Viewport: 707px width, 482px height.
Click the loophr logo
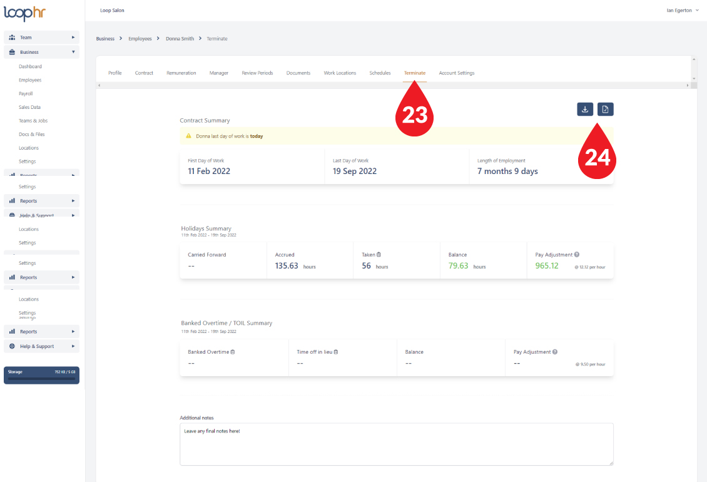tap(24, 13)
